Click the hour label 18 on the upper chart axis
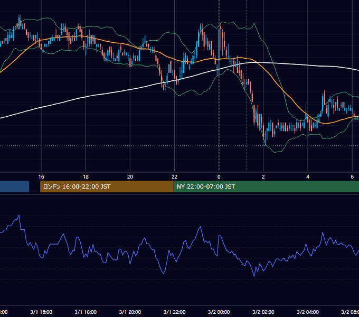This screenshot has width=359, height=317. click(x=86, y=176)
